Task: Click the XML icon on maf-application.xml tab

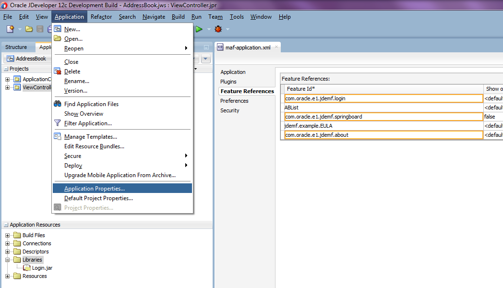Action: click(x=221, y=47)
